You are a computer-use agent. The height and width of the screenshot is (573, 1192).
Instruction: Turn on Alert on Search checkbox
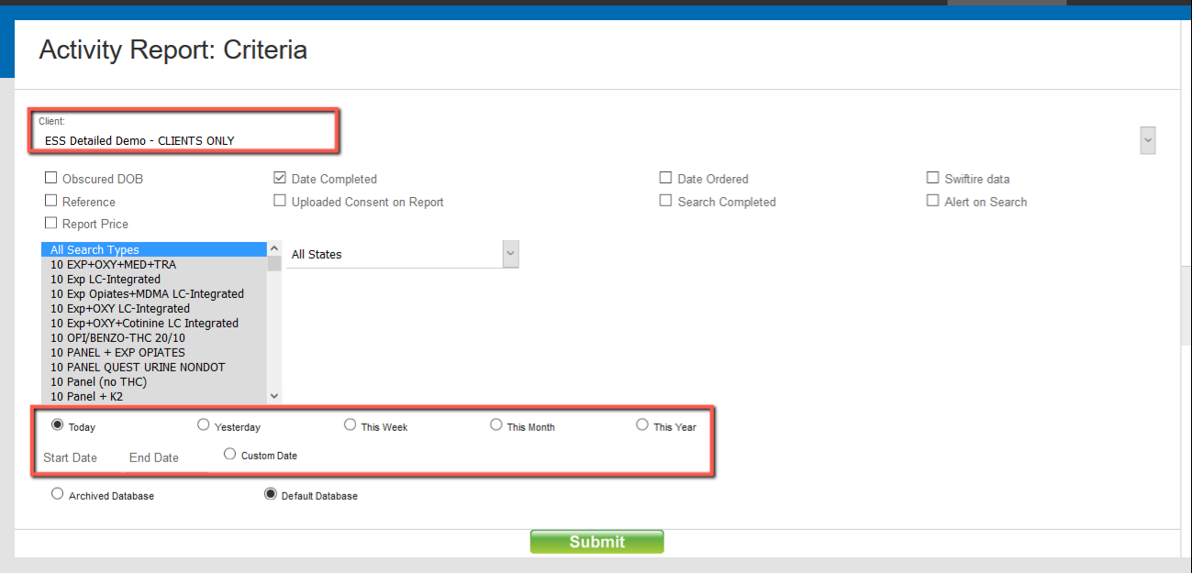pyautogui.click(x=933, y=201)
